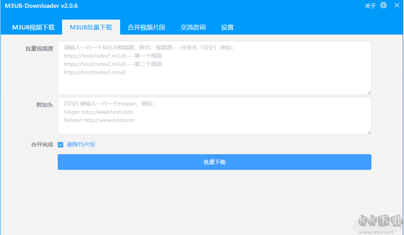
Task: Click the M3U8-Downloader v2.0.6 title text
Action: point(40,5)
